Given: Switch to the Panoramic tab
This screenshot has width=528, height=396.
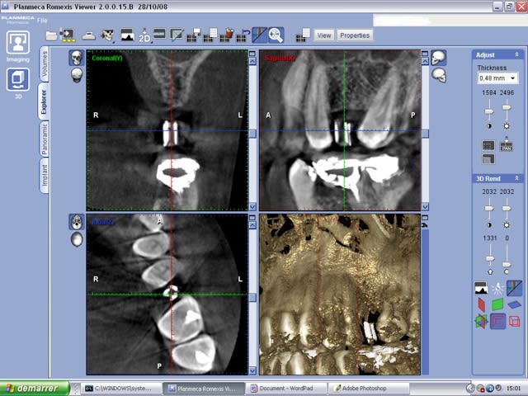Looking at the screenshot, I should (x=45, y=139).
